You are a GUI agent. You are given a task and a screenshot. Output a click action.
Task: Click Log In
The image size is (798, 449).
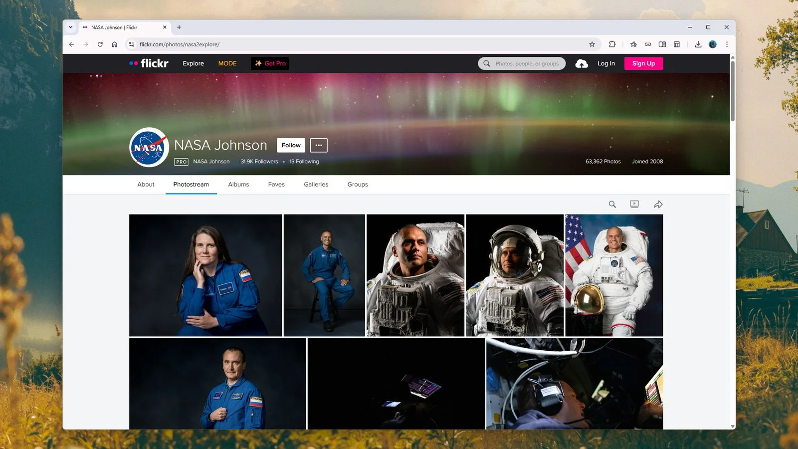pyautogui.click(x=606, y=63)
